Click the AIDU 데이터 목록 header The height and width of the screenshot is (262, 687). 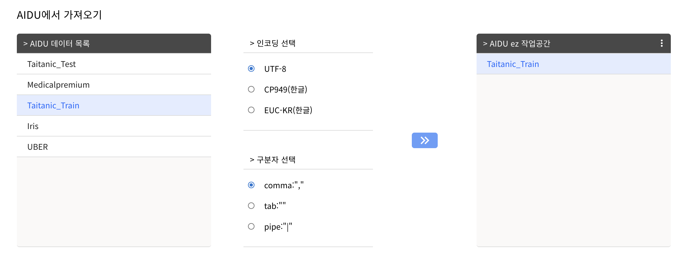point(114,43)
